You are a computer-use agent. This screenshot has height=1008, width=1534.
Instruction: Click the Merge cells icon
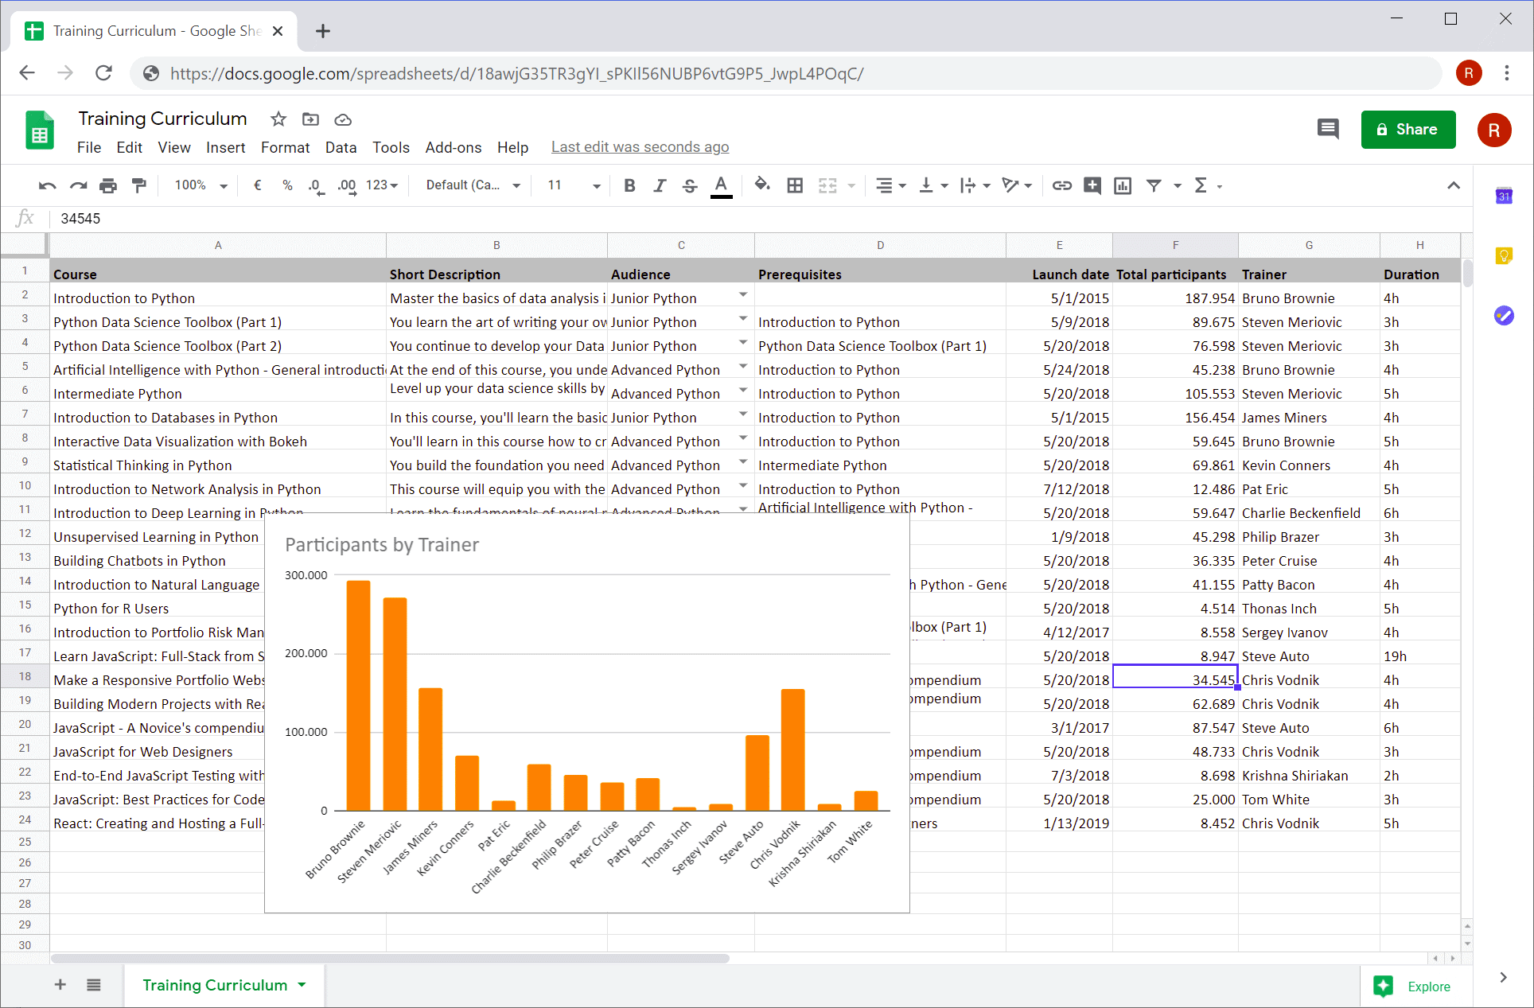coord(829,185)
